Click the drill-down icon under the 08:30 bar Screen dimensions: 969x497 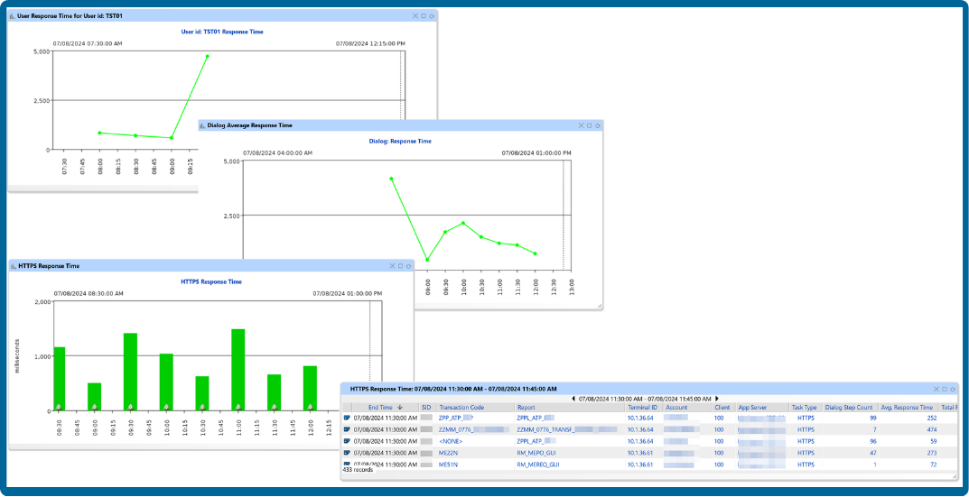[58, 406]
